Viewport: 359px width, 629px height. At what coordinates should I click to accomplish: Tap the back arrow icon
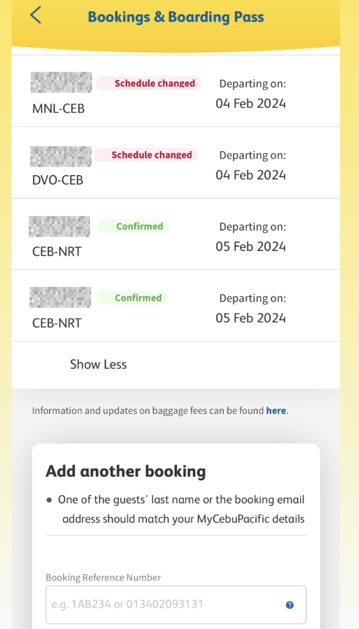click(36, 15)
